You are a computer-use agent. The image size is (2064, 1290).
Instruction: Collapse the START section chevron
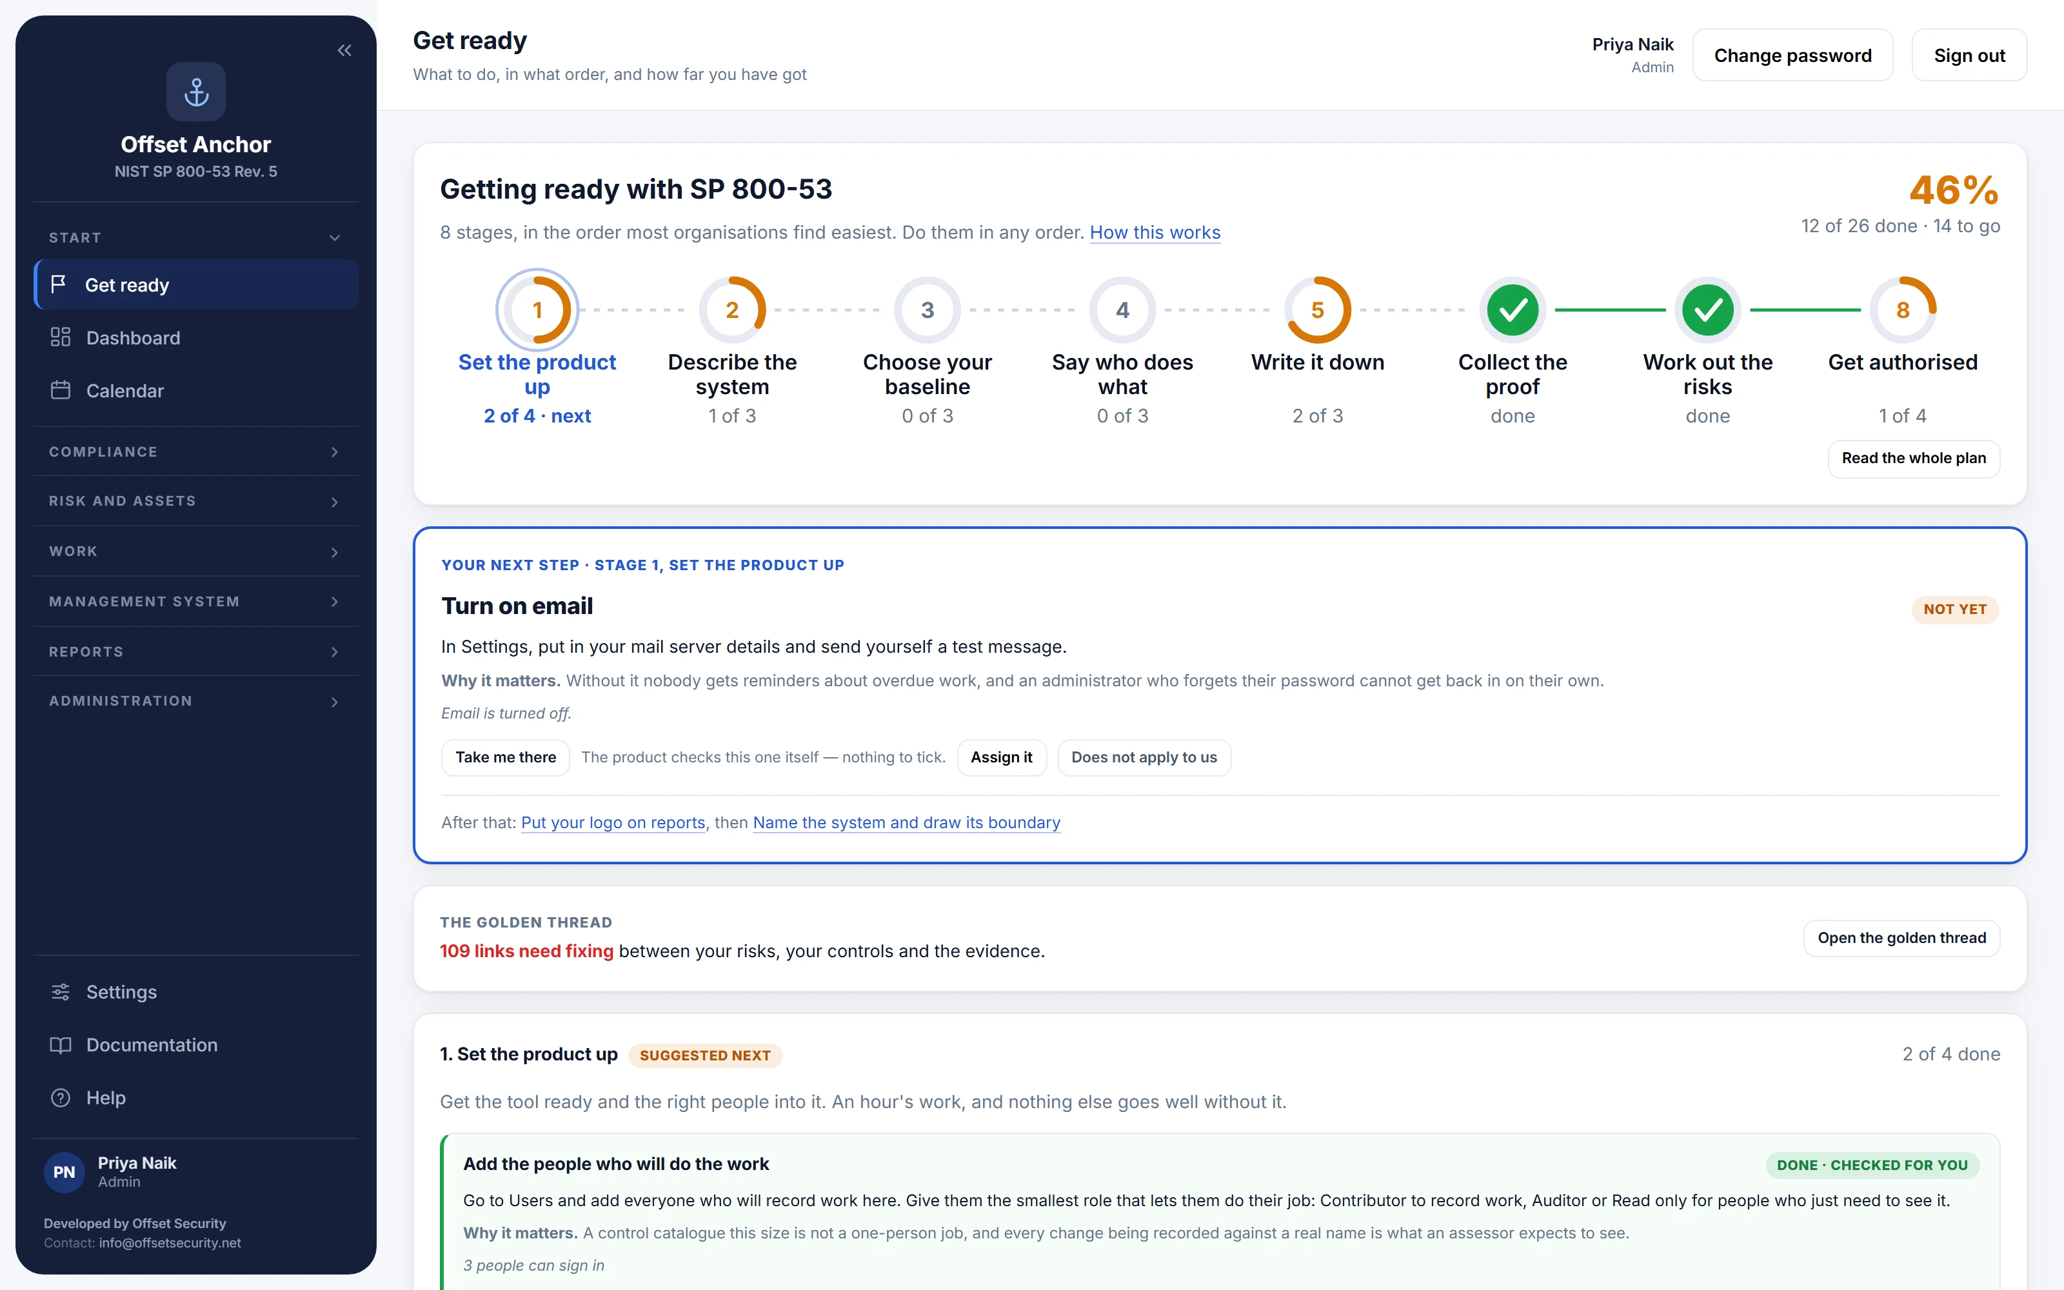pos(334,238)
